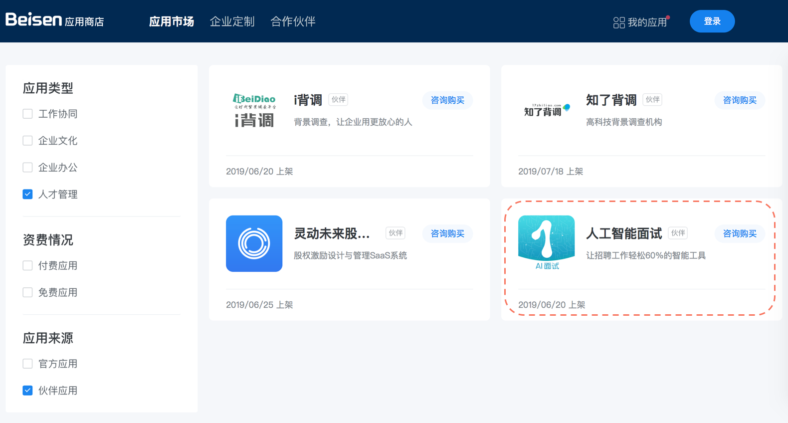Click the 伙伴 tag beside 人工智能面试

tap(678, 233)
